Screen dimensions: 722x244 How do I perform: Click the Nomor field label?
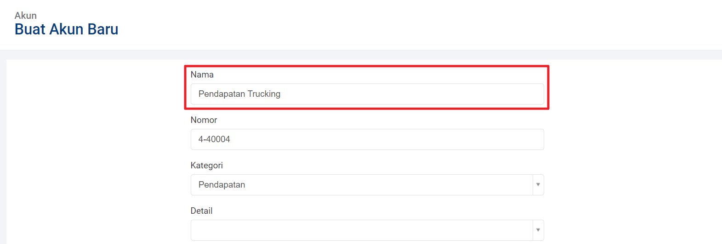pos(204,120)
